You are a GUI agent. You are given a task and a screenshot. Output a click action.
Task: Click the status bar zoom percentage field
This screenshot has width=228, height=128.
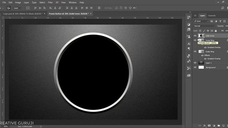coord(6,127)
